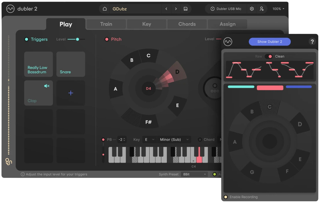Toggle the Raw/Clean switch
Screen dimensions: 320x203
[x=268, y=56]
